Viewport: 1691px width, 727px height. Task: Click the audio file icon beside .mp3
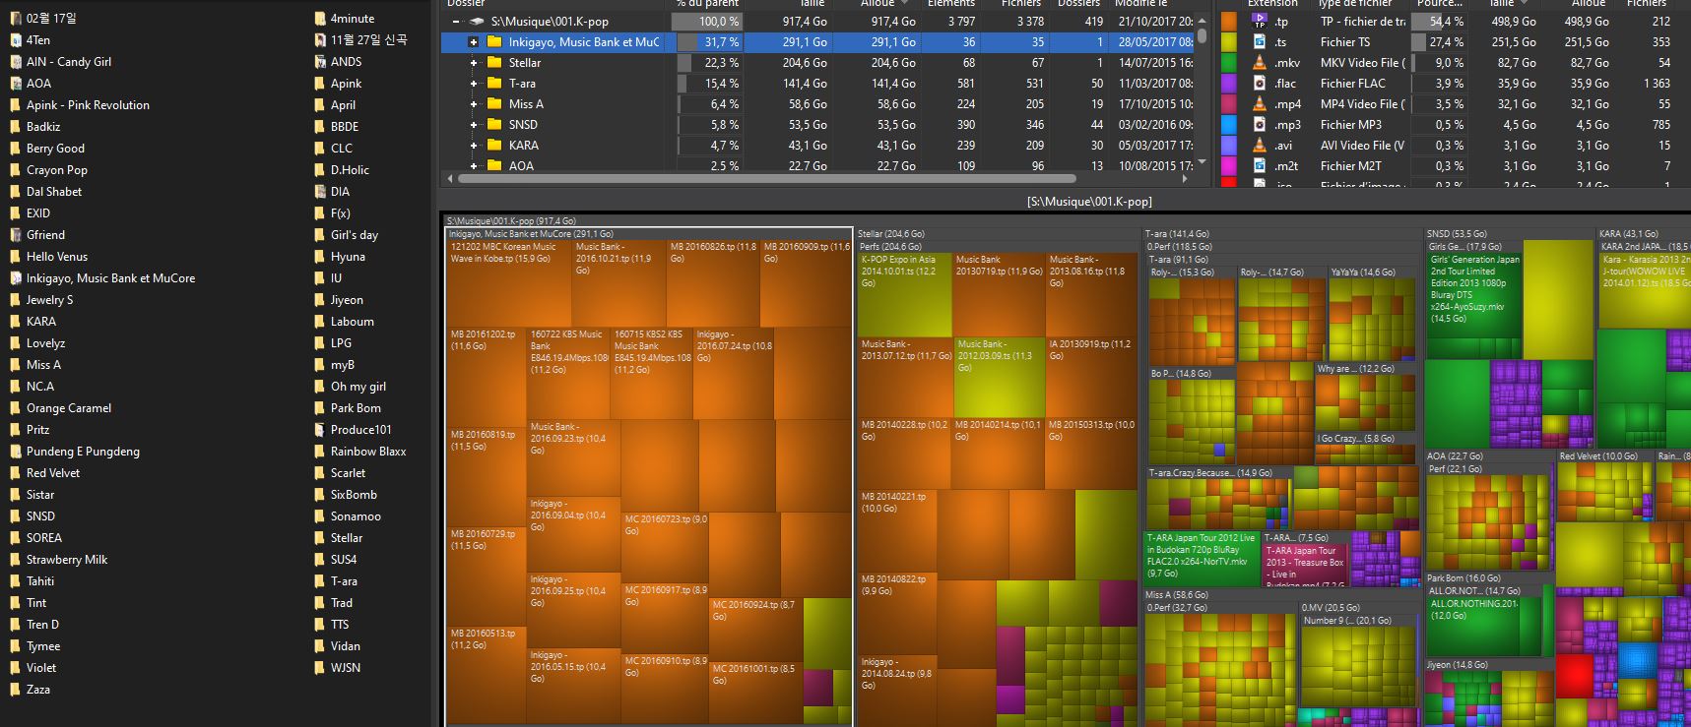tap(1259, 124)
